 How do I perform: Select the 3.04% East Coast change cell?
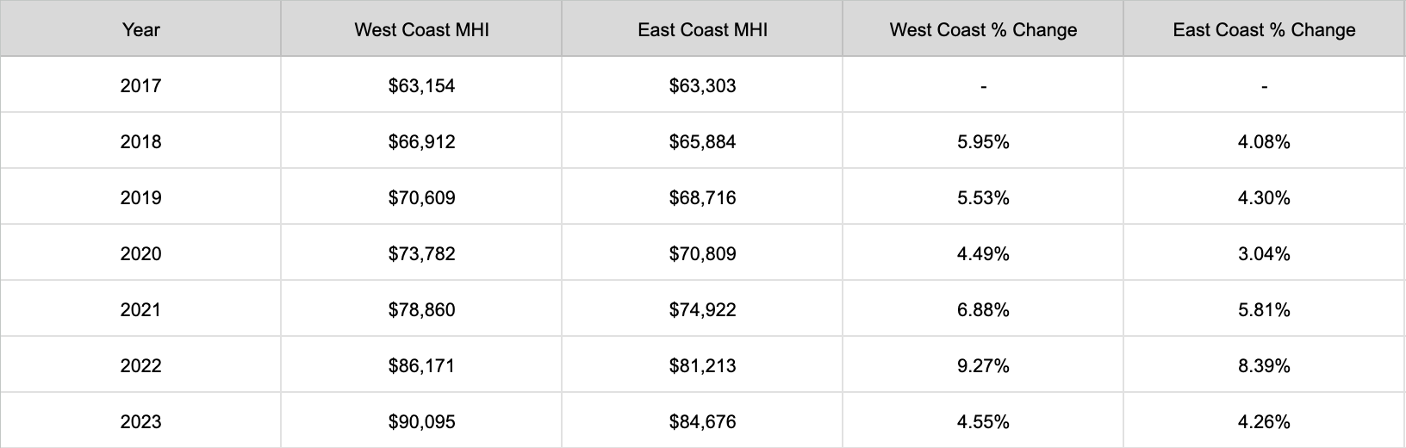[x=1264, y=253]
